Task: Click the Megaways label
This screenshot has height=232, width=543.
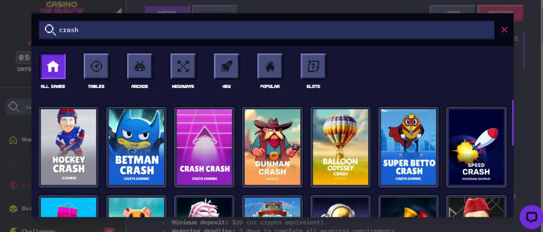Action: 183,86
